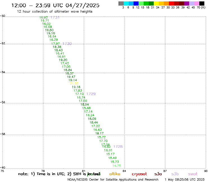Screen dimensions: 208x182
Task: Click the lavender s3b satellite label
Action: click(175, 174)
